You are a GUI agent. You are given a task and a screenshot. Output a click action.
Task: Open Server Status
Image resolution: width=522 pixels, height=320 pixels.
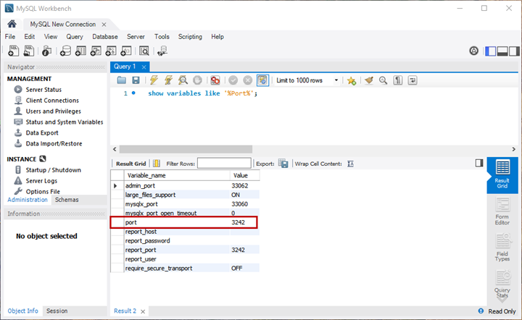(43, 89)
